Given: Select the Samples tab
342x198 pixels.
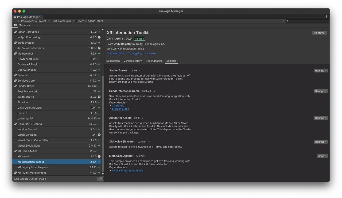Looking at the screenshot, I should pyautogui.click(x=171, y=61).
